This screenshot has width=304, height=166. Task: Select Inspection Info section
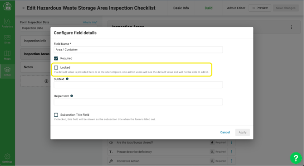(35, 41)
